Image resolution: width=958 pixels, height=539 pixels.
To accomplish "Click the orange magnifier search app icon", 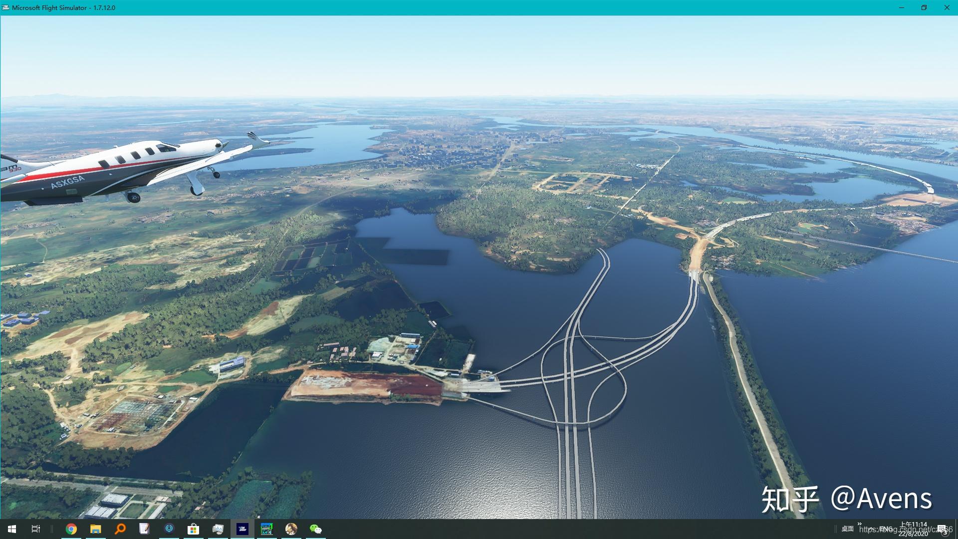I will click(120, 529).
